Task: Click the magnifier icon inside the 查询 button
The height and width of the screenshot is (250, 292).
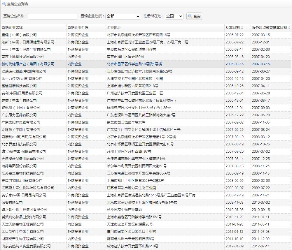Action: 190,16
